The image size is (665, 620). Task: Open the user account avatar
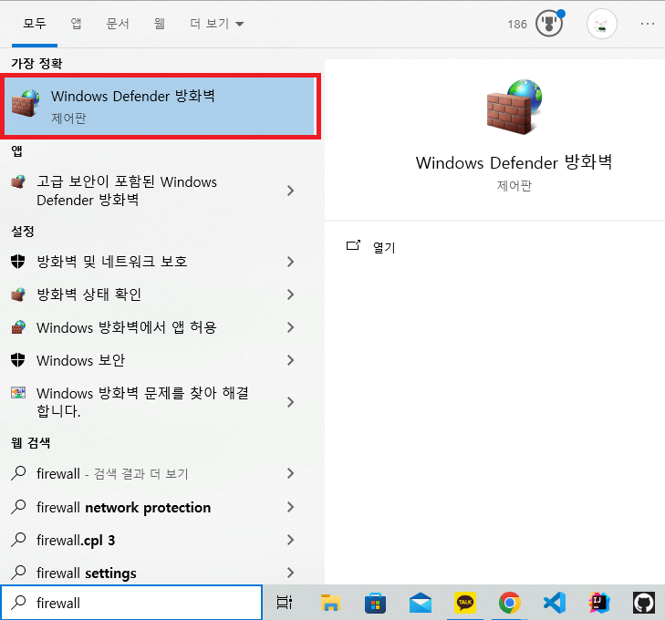pos(601,24)
